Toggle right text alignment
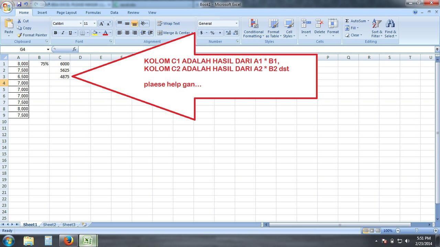 [134, 33]
